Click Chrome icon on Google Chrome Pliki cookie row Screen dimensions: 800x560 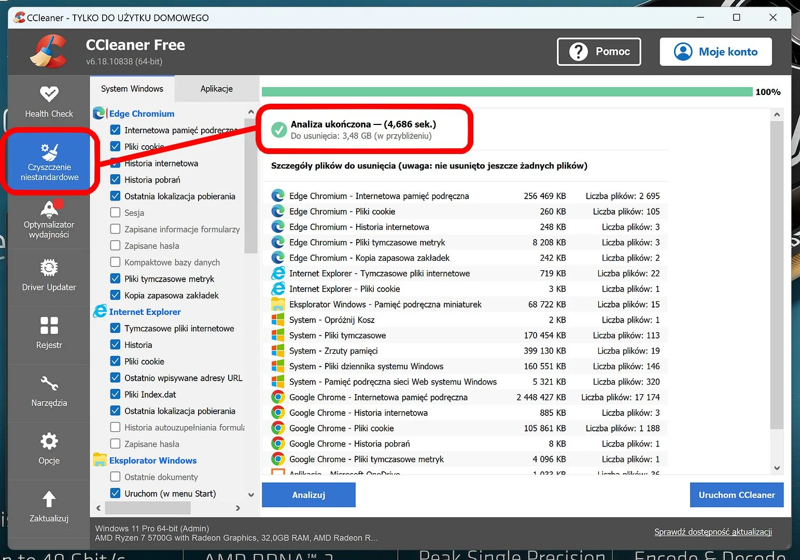278,428
